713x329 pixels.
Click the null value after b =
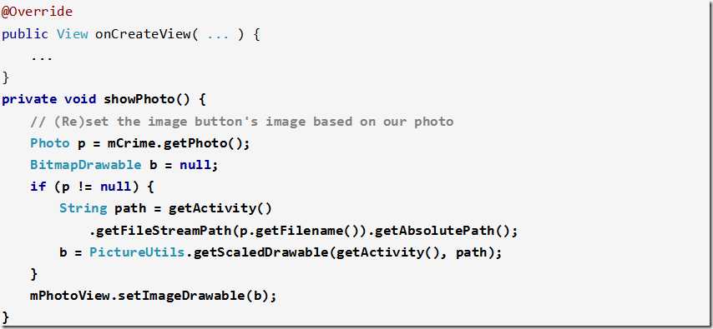click(195, 165)
